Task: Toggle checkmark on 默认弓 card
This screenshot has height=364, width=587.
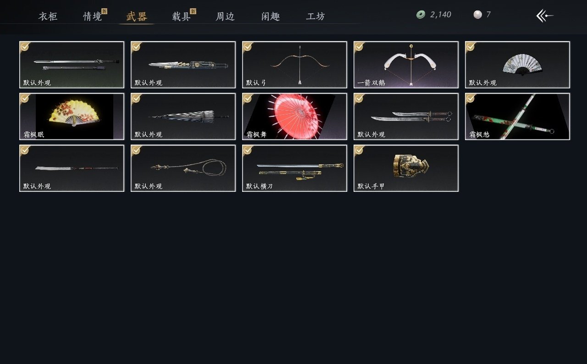Action: click(248, 46)
